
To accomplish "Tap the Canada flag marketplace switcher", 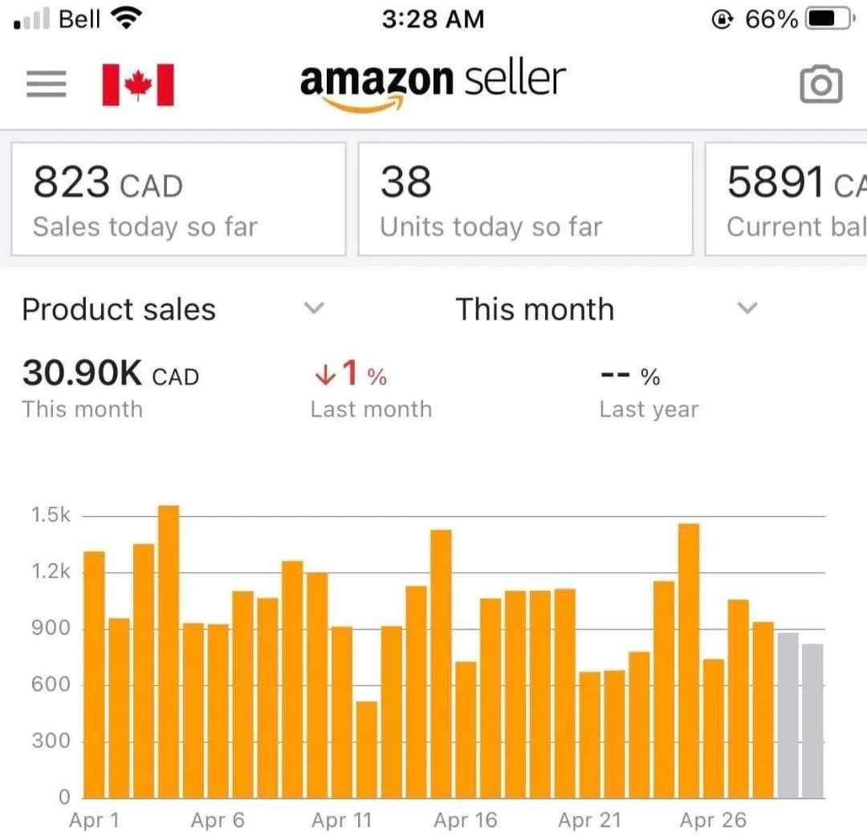I will [x=138, y=85].
